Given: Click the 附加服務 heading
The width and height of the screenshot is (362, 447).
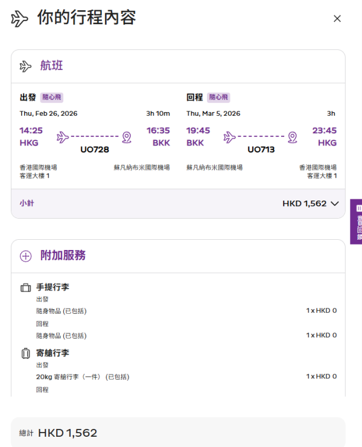Looking at the screenshot, I should point(63,255).
